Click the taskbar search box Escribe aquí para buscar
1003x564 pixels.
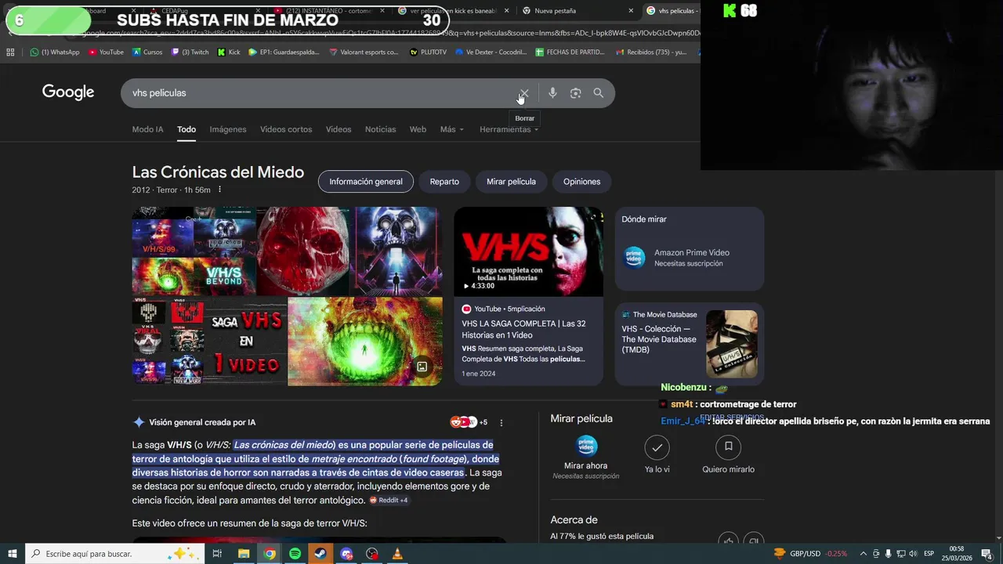tap(114, 554)
